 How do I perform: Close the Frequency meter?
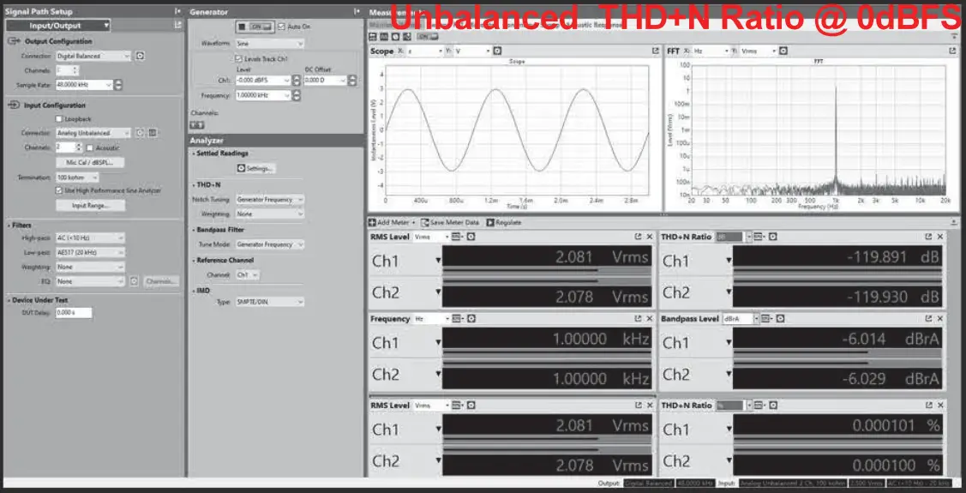650,319
